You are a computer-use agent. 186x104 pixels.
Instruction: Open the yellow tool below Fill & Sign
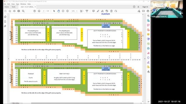click(148, 67)
